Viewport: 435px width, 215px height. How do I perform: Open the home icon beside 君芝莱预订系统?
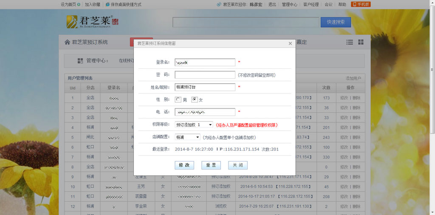(67, 42)
